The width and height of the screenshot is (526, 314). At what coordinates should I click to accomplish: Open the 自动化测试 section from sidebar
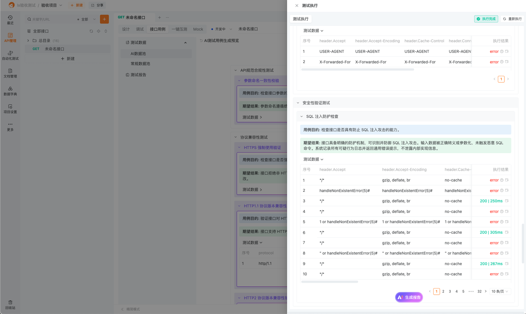[x=10, y=55]
